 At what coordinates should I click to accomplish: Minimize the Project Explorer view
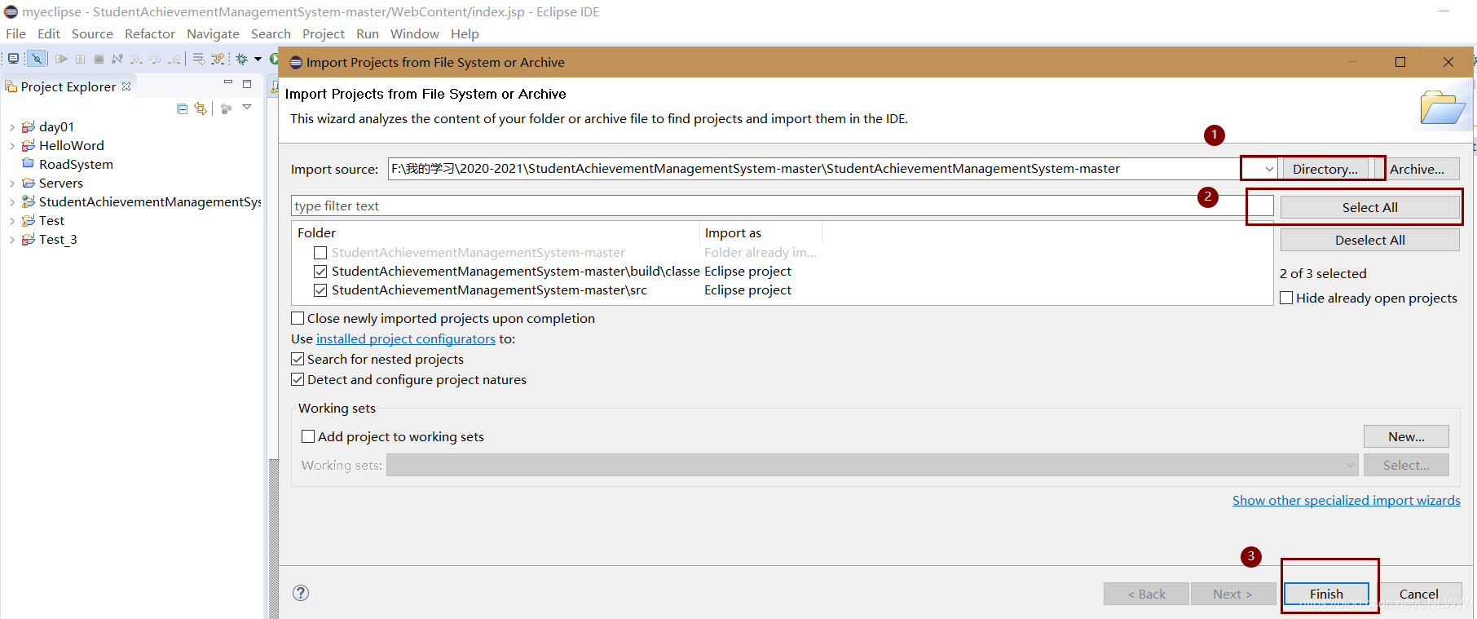228,82
